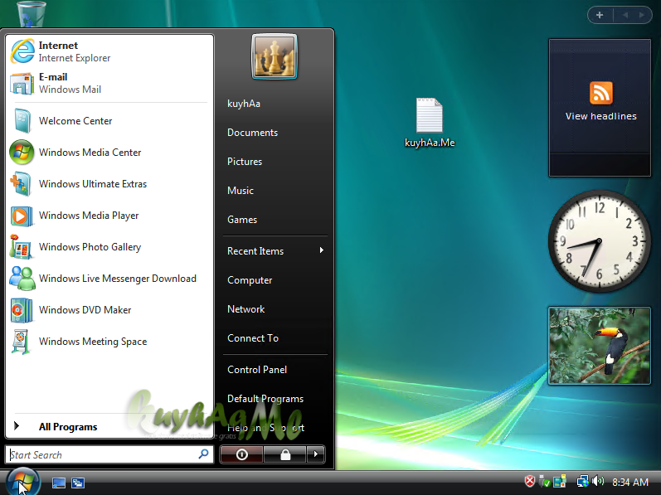Open Default Programs
This screenshot has height=495, width=661.
(x=265, y=399)
